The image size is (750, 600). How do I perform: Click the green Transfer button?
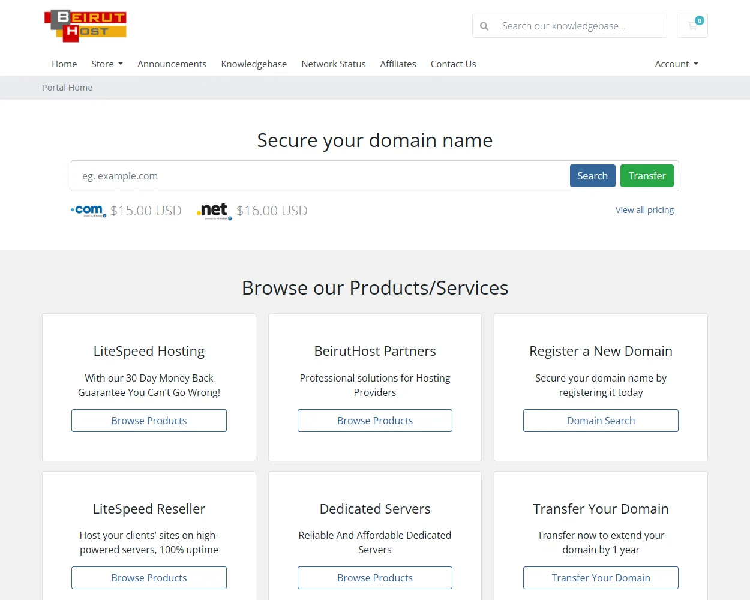647,176
